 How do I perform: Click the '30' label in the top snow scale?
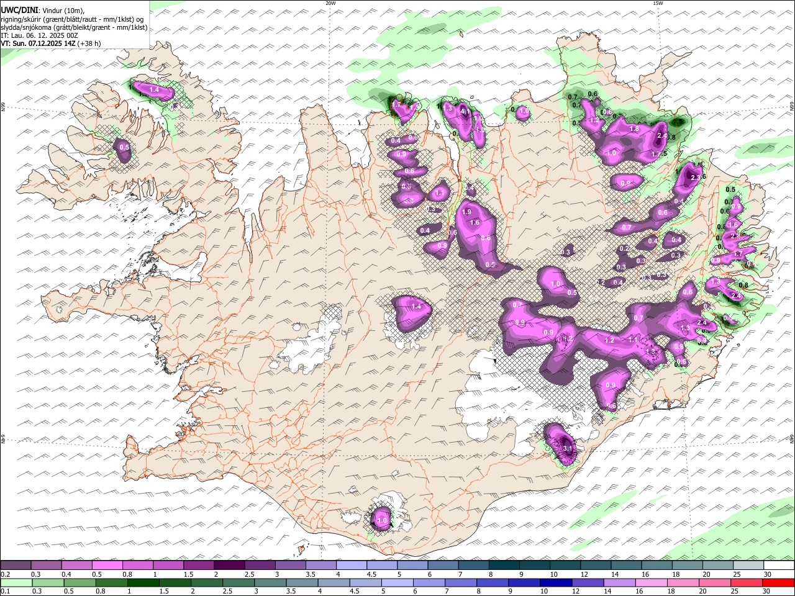pyautogui.click(x=768, y=574)
